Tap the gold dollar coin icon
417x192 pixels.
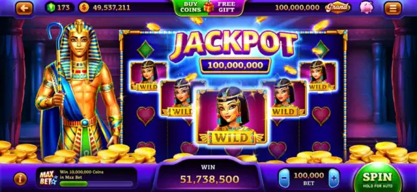point(84,7)
